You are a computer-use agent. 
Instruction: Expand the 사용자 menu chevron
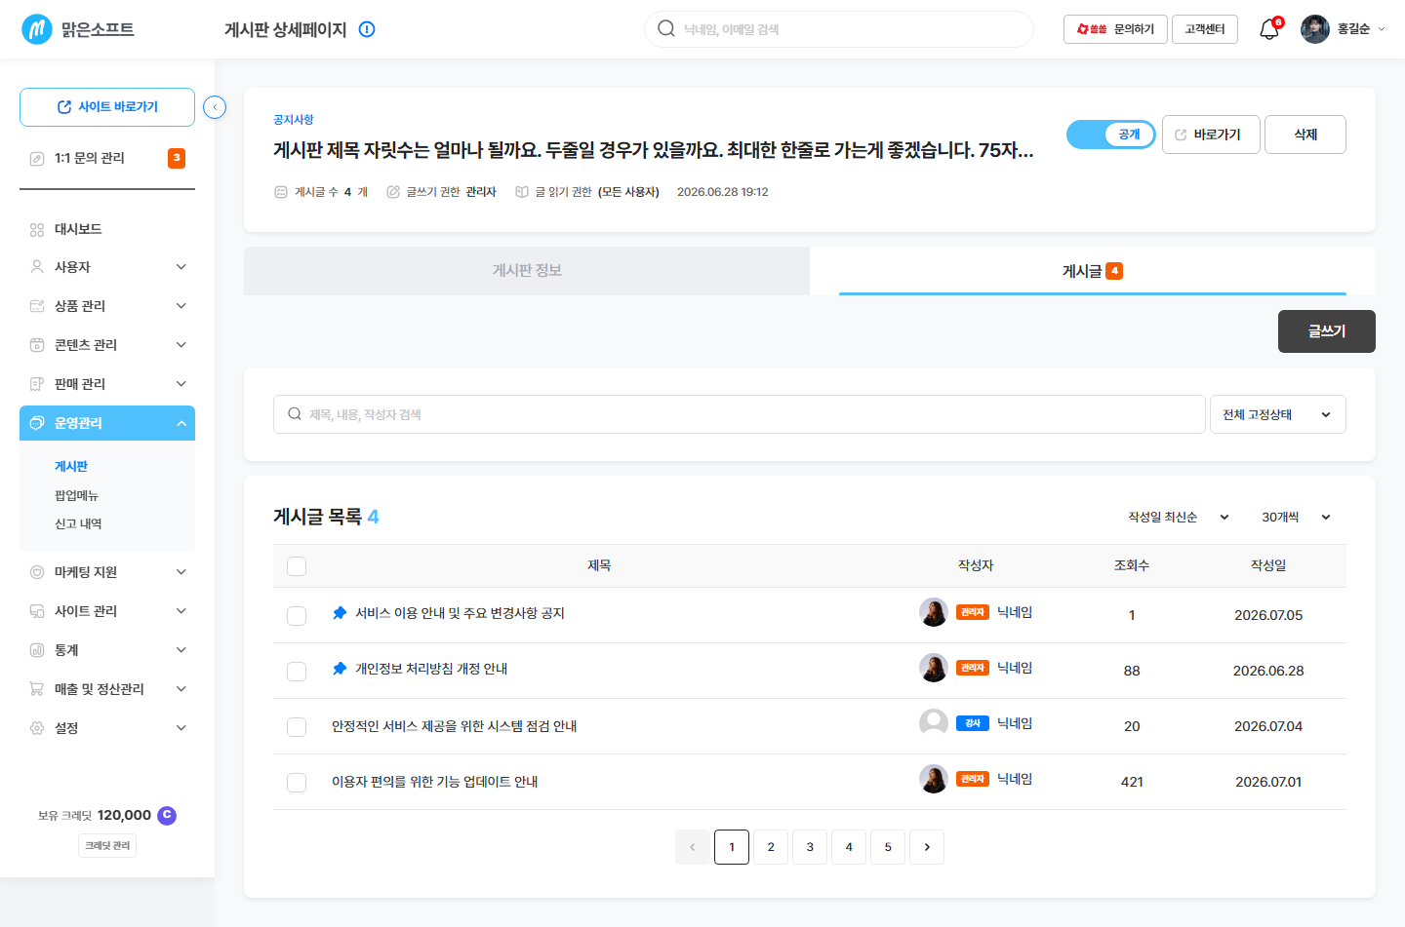181,267
